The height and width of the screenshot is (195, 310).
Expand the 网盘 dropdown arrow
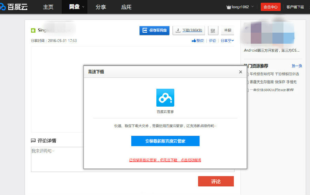(83, 7)
